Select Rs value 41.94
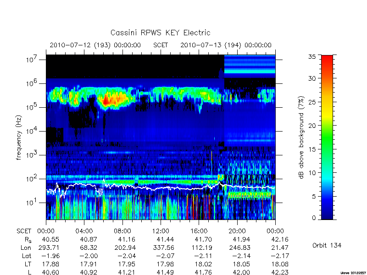This screenshot has height=275, width=367. [242, 239]
